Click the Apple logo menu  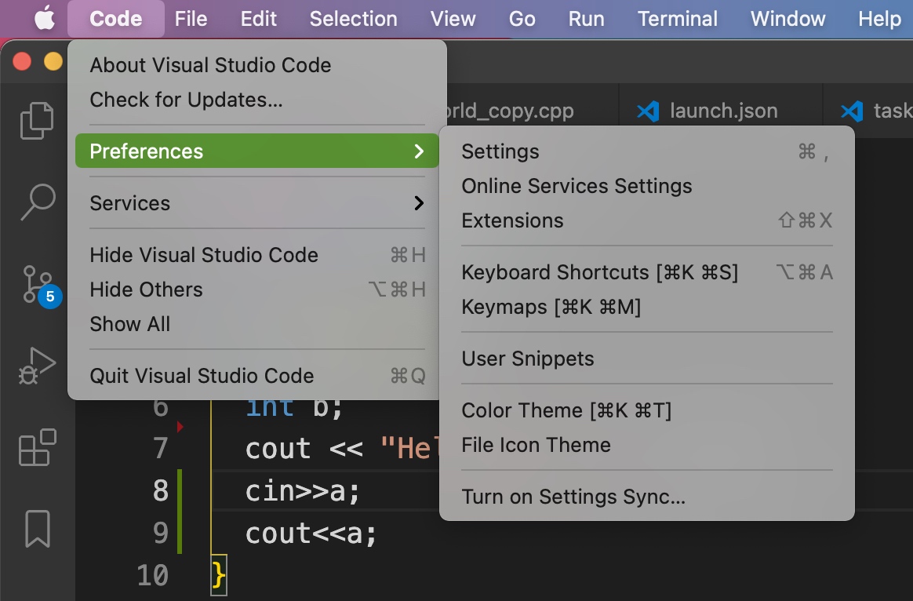click(45, 19)
